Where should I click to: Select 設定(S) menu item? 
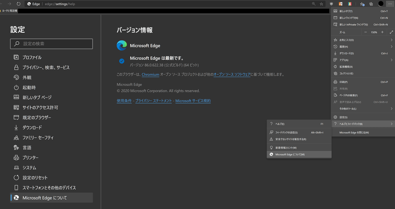(x=363, y=117)
